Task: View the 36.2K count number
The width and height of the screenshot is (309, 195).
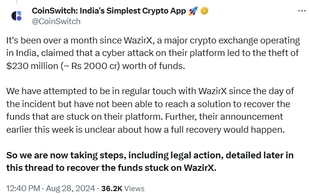Action: 112,189
